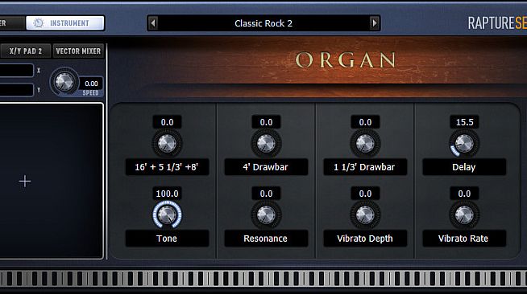Click the Speed knob
The width and height of the screenshot is (527, 294).
coord(64,82)
